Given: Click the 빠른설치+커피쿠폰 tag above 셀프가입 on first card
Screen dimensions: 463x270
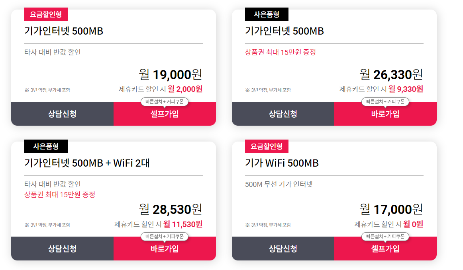Looking at the screenshot, I should 165,102.
